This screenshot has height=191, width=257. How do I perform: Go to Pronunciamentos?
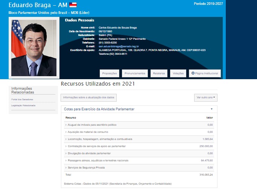point(134,74)
